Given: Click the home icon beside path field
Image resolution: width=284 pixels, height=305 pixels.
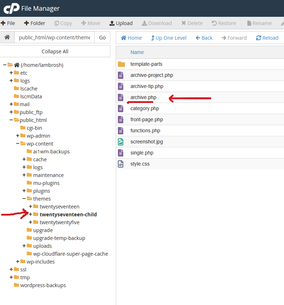Looking at the screenshot, I should click(x=7, y=38).
